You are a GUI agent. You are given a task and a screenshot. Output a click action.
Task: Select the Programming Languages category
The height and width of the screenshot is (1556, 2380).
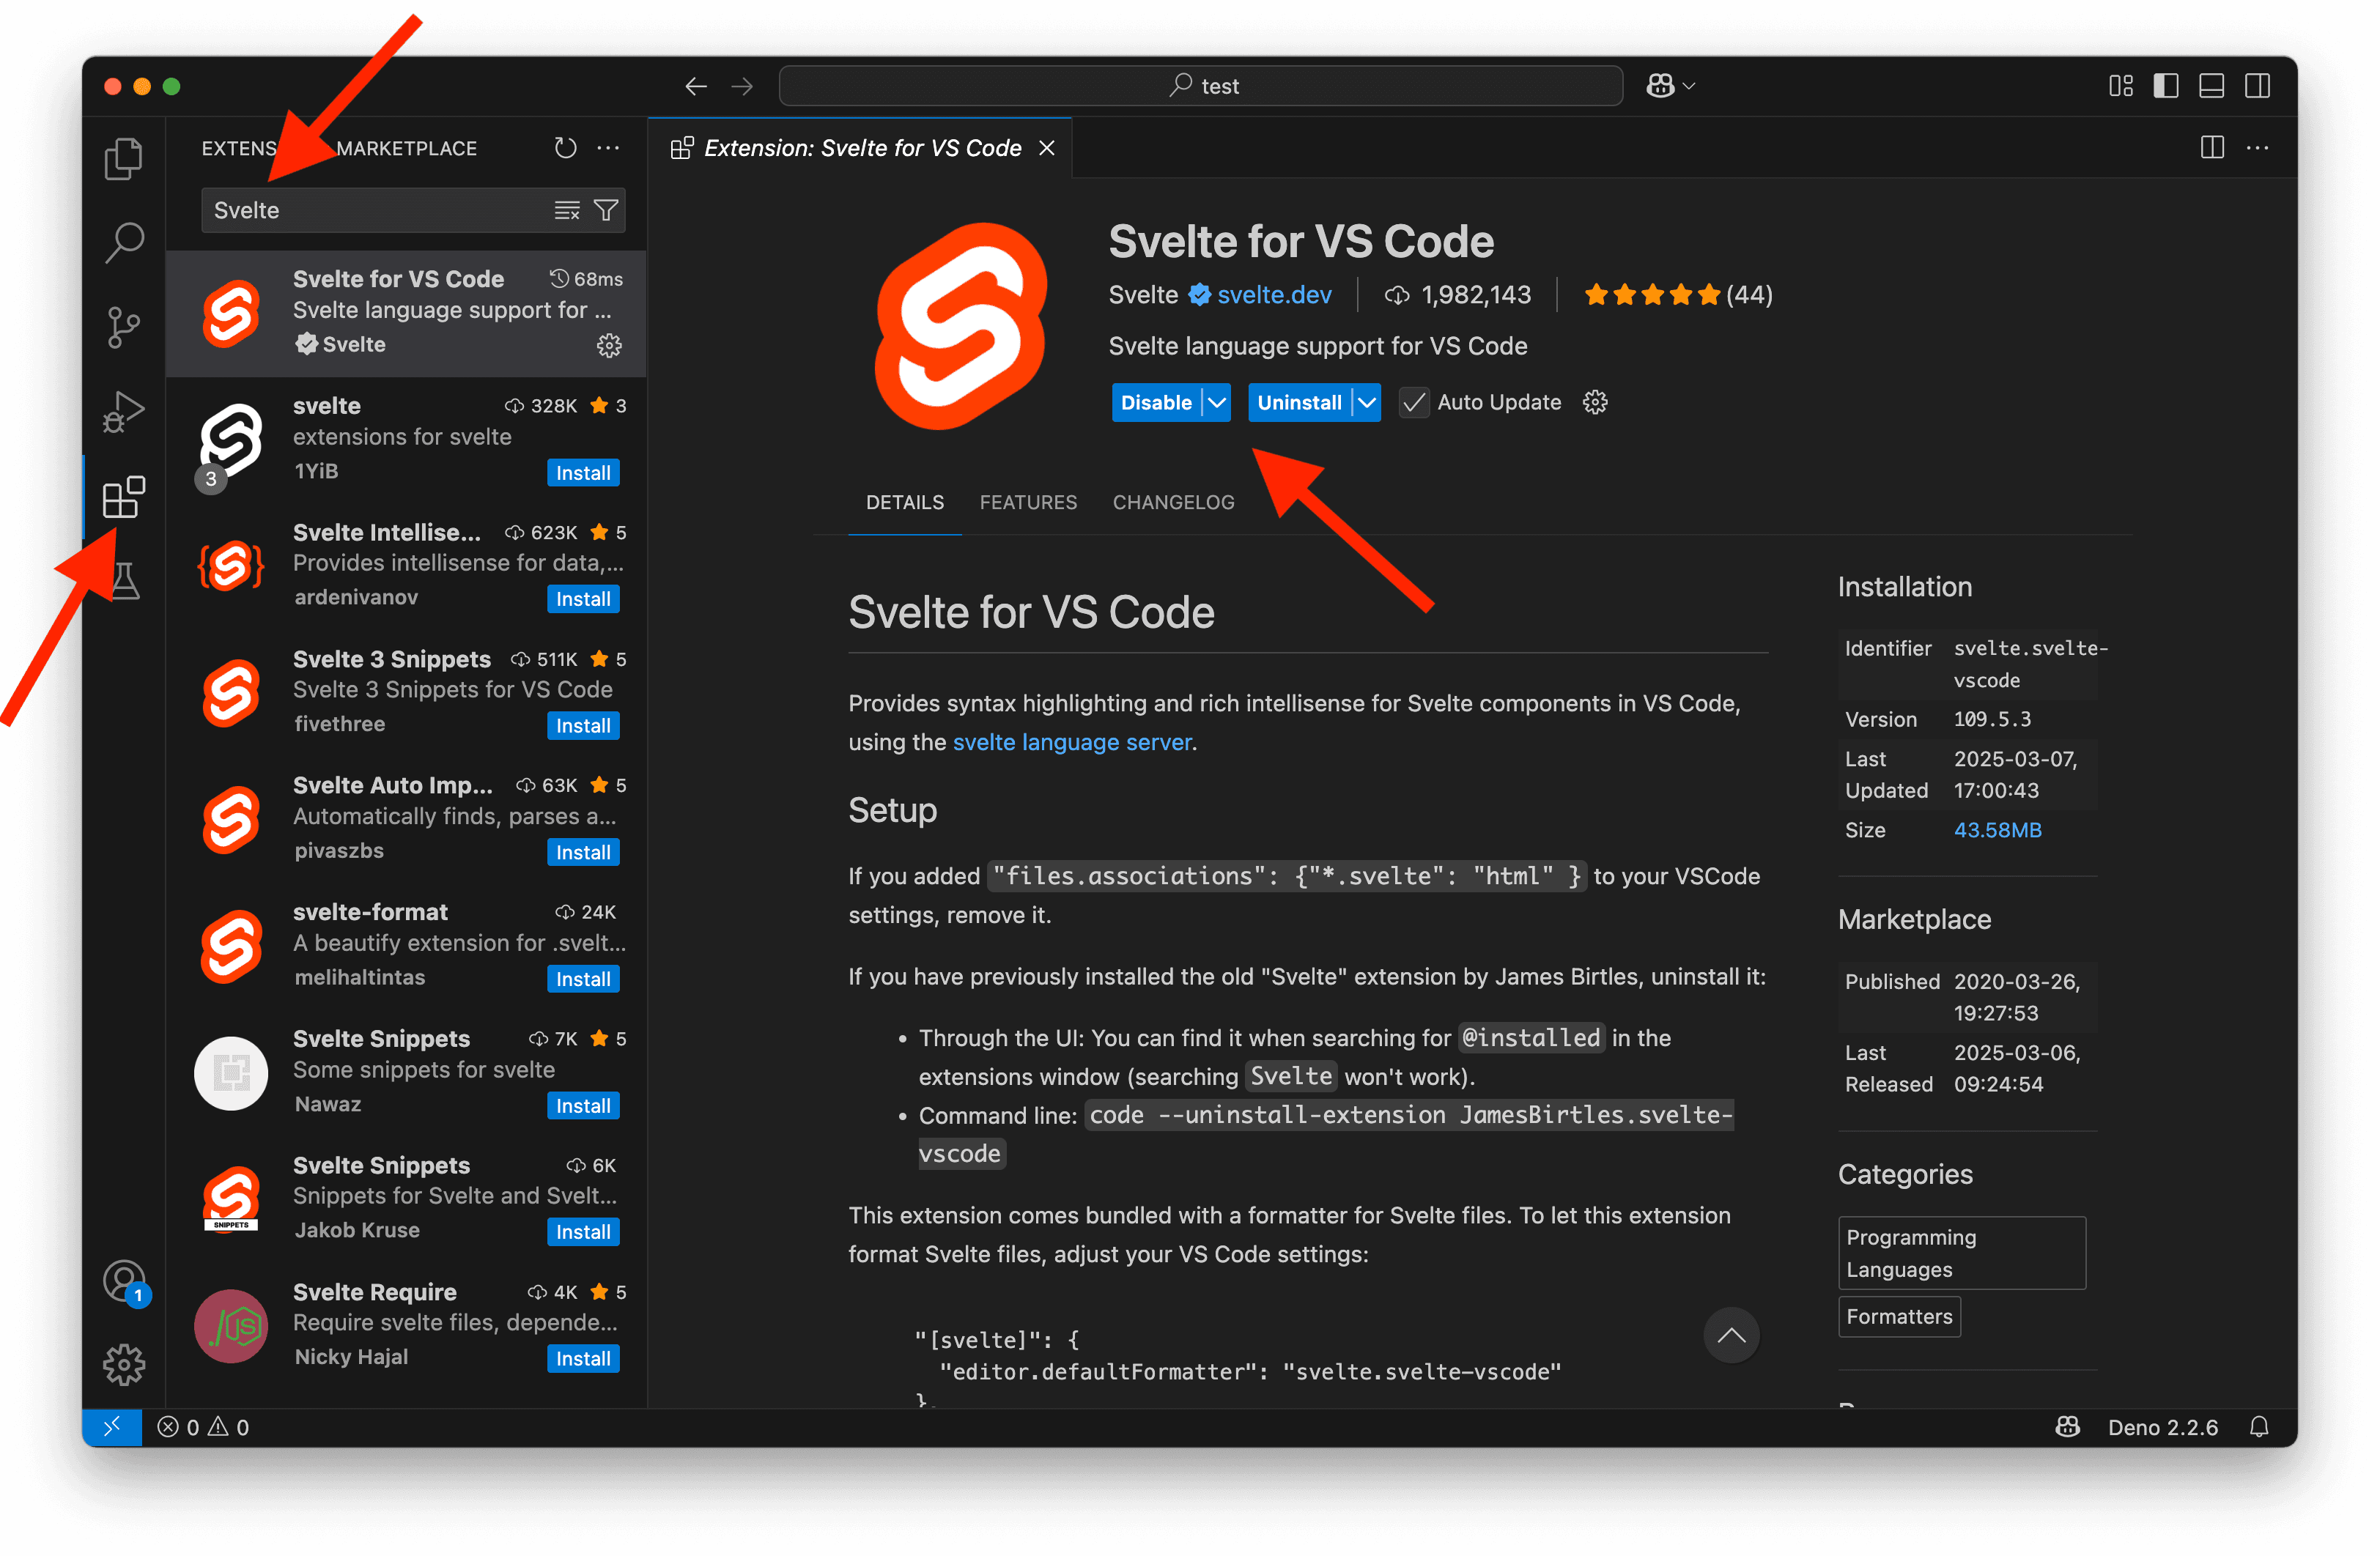point(1961,1253)
